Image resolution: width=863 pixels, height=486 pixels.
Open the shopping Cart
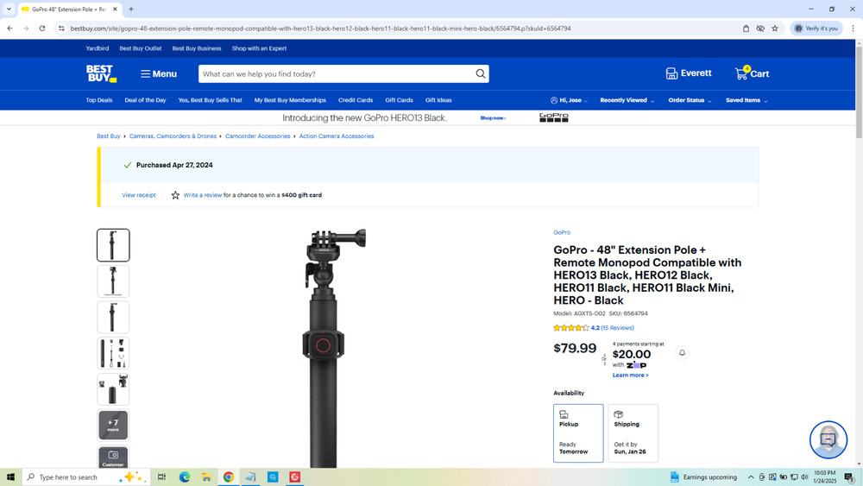[x=752, y=73]
